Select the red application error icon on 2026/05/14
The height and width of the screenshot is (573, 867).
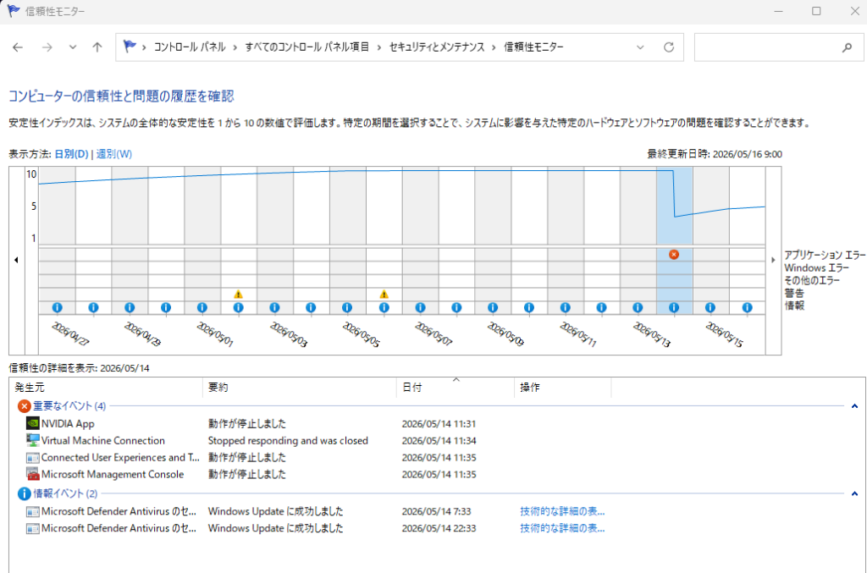coord(673,255)
